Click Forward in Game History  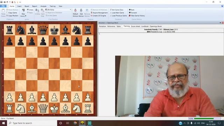click(133, 13)
